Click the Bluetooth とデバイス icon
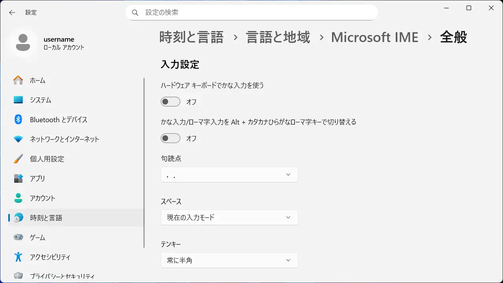This screenshot has height=283, width=503. coord(18,119)
